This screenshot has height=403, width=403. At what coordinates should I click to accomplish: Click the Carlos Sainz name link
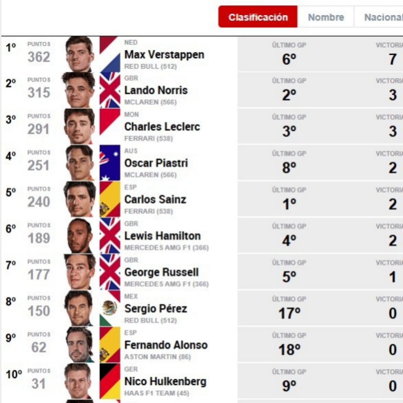155,200
